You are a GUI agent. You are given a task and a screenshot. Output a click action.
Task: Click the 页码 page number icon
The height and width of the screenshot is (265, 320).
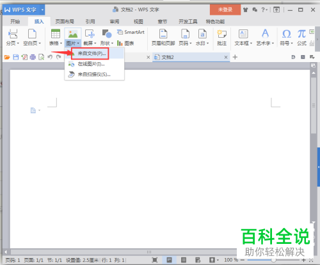click(185, 34)
